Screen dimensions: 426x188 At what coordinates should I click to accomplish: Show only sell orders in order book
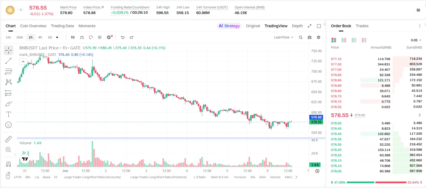pos(364,40)
